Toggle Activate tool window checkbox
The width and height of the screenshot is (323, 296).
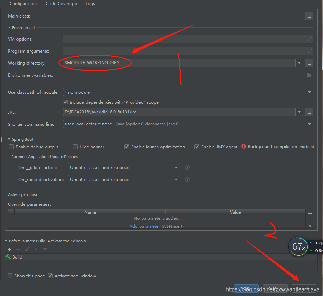pyautogui.click(x=50, y=276)
